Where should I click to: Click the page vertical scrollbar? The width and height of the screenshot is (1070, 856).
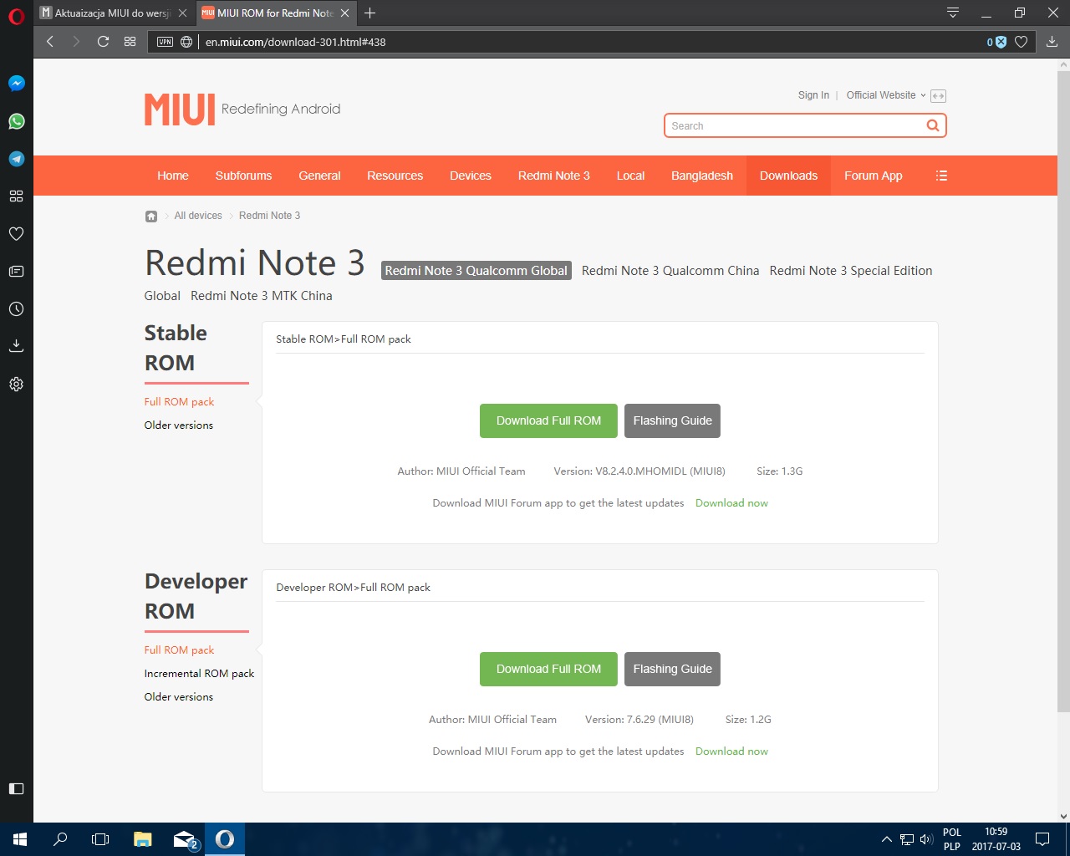click(1063, 385)
